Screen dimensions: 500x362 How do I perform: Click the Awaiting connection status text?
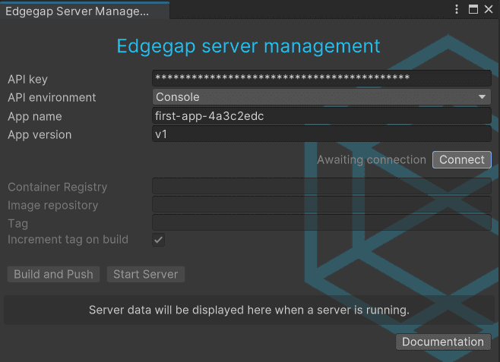[x=372, y=160]
